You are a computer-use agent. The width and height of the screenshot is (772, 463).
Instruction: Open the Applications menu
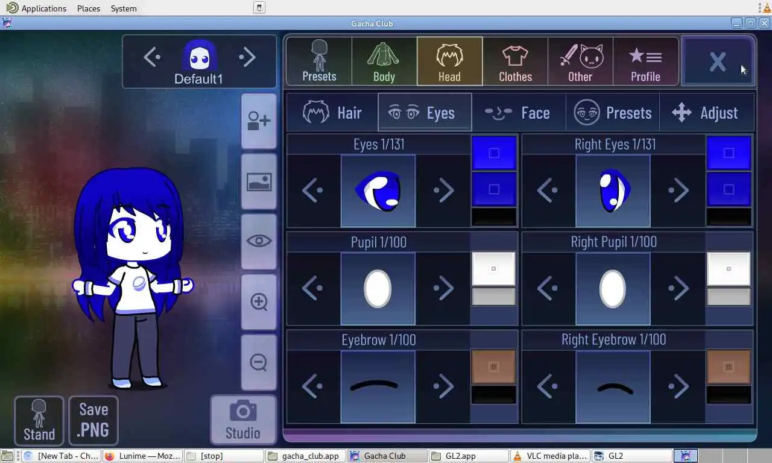click(37, 8)
